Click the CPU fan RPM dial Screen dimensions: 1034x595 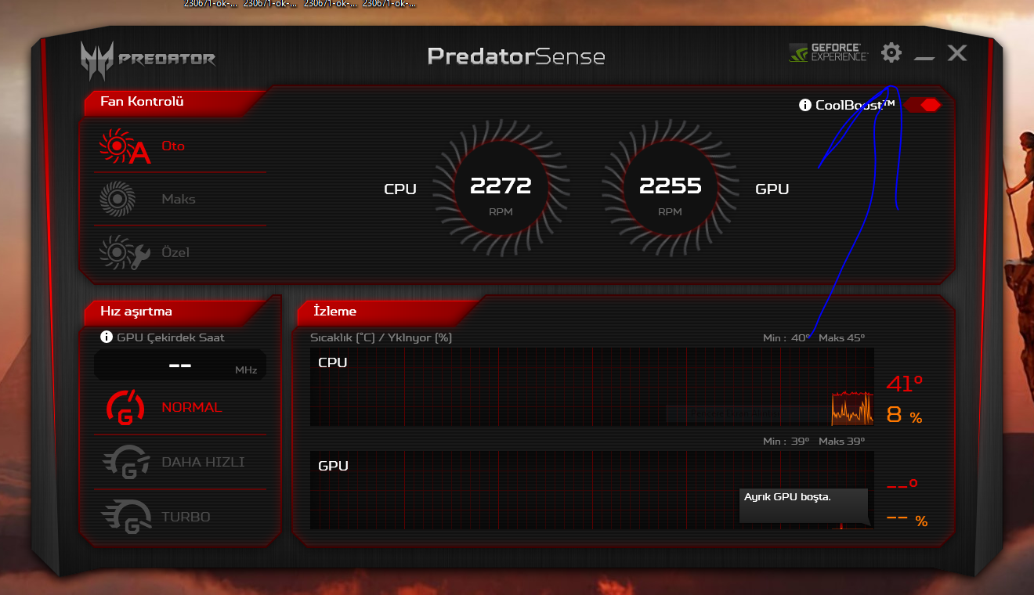click(500, 189)
